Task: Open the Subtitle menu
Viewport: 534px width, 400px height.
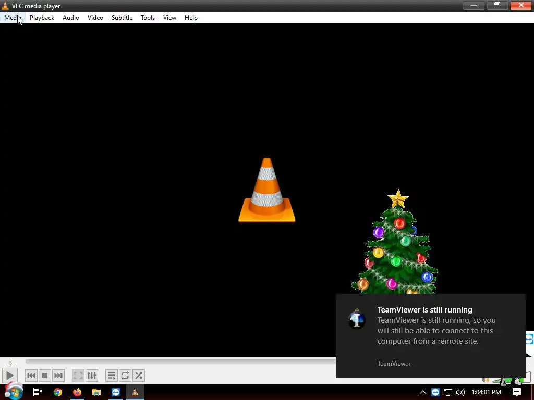Action: (122, 18)
